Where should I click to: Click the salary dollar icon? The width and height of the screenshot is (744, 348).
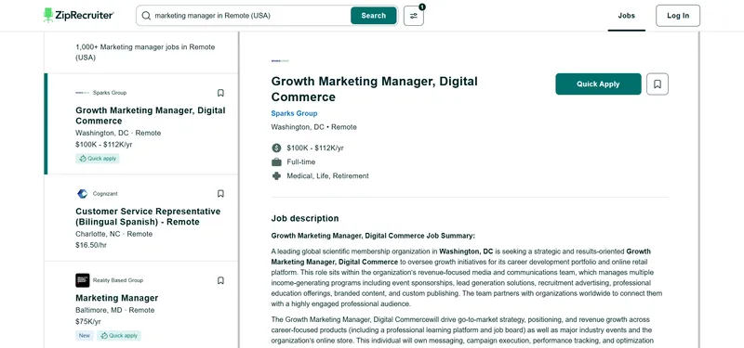click(276, 148)
